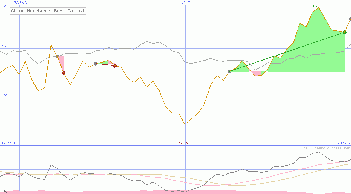The height and width of the screenshot is (194, 351).
Task: Click the grey marker starting the short dark-red trade line
Action: pyautogui.click(x=96, y=64)
